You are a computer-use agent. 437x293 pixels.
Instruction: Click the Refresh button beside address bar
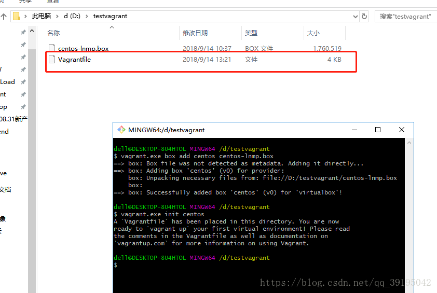364,17
